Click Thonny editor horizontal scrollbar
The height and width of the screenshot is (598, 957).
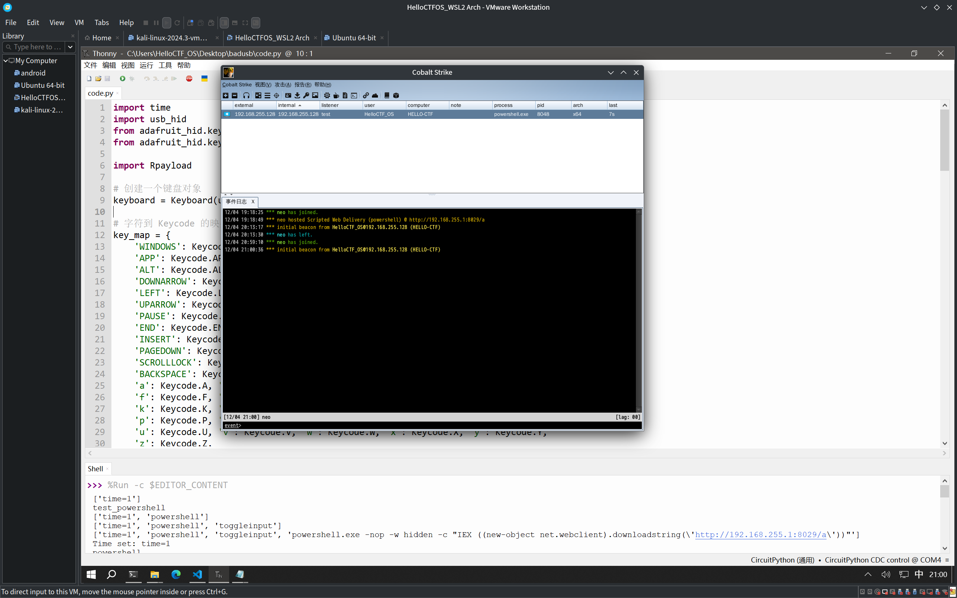pyautogui.click(x=517, y=453)
